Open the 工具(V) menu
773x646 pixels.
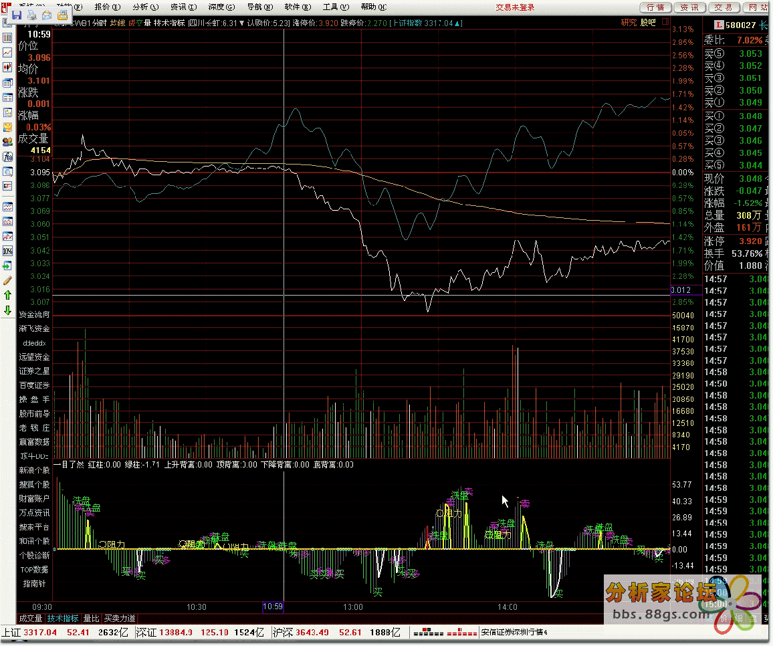336,7
